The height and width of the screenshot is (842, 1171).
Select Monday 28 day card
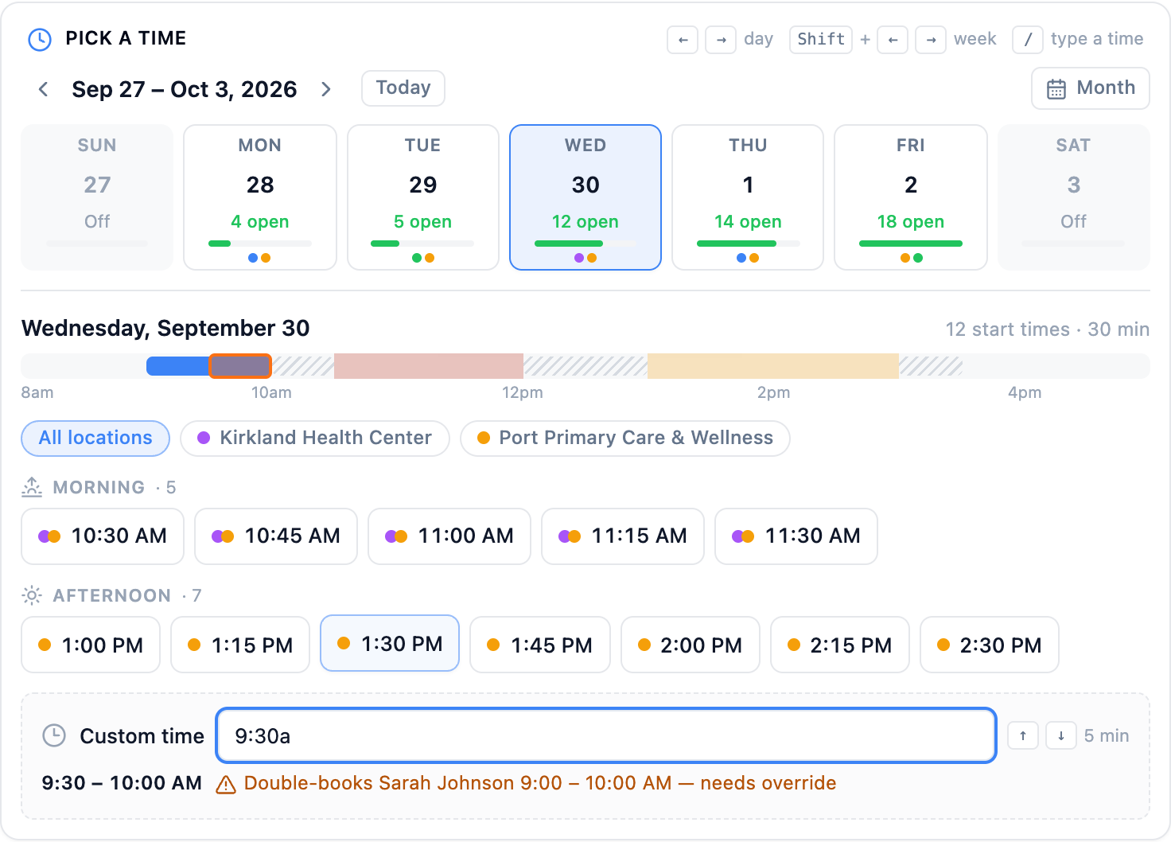tap(260, 197)
